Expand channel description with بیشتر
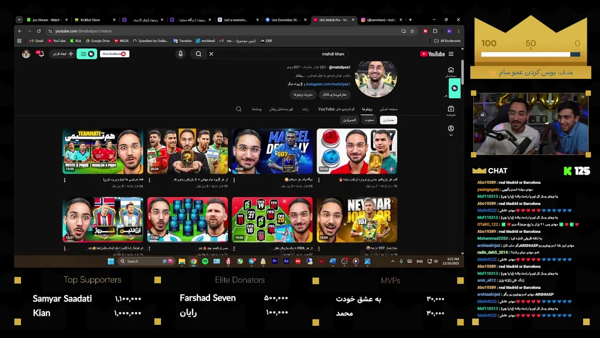 (x=300, y=76)
